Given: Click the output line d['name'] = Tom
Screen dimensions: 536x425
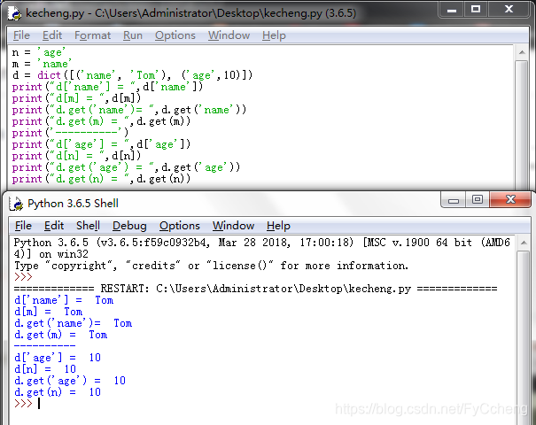Looking at the screenshot, I should 64,300.
